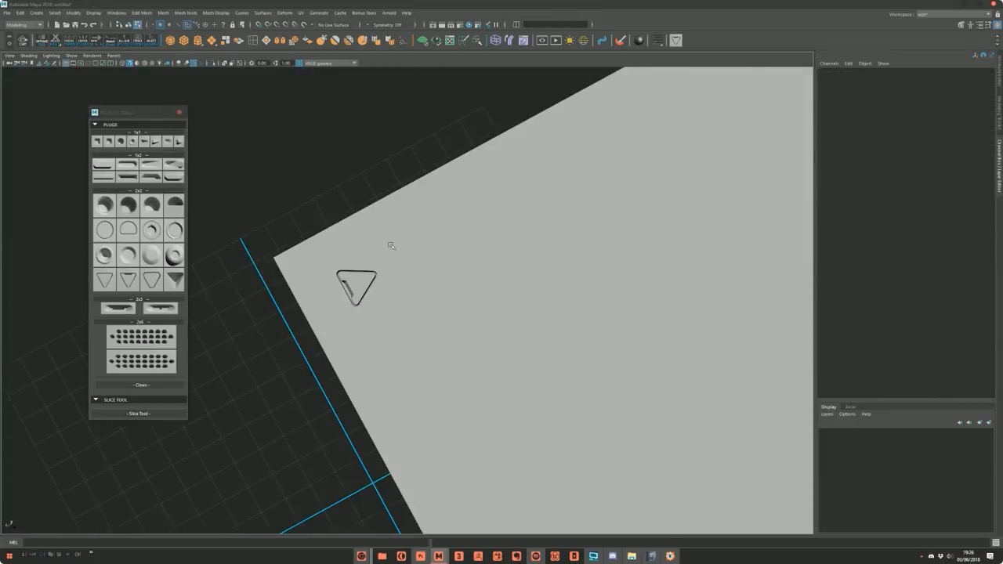Select a 2x6 vent plug preset
This screenshot has height=564, width=1003.
click(141, 337)
